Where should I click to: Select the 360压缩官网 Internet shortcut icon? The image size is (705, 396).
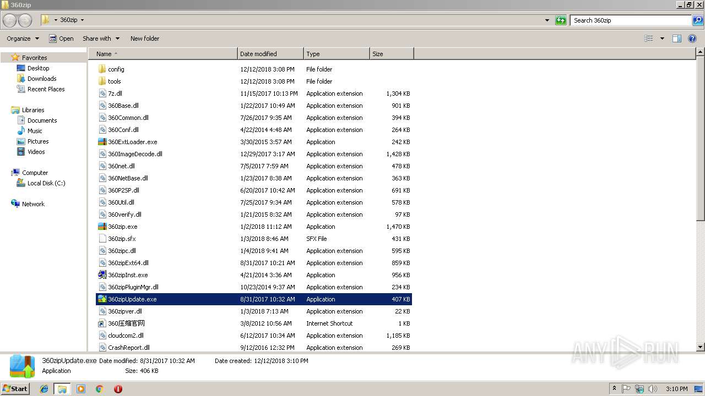tap(102, 323)
